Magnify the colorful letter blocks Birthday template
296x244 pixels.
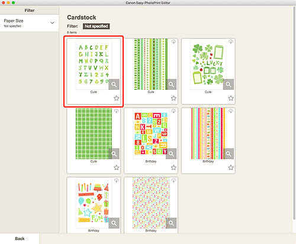[171, 154]
